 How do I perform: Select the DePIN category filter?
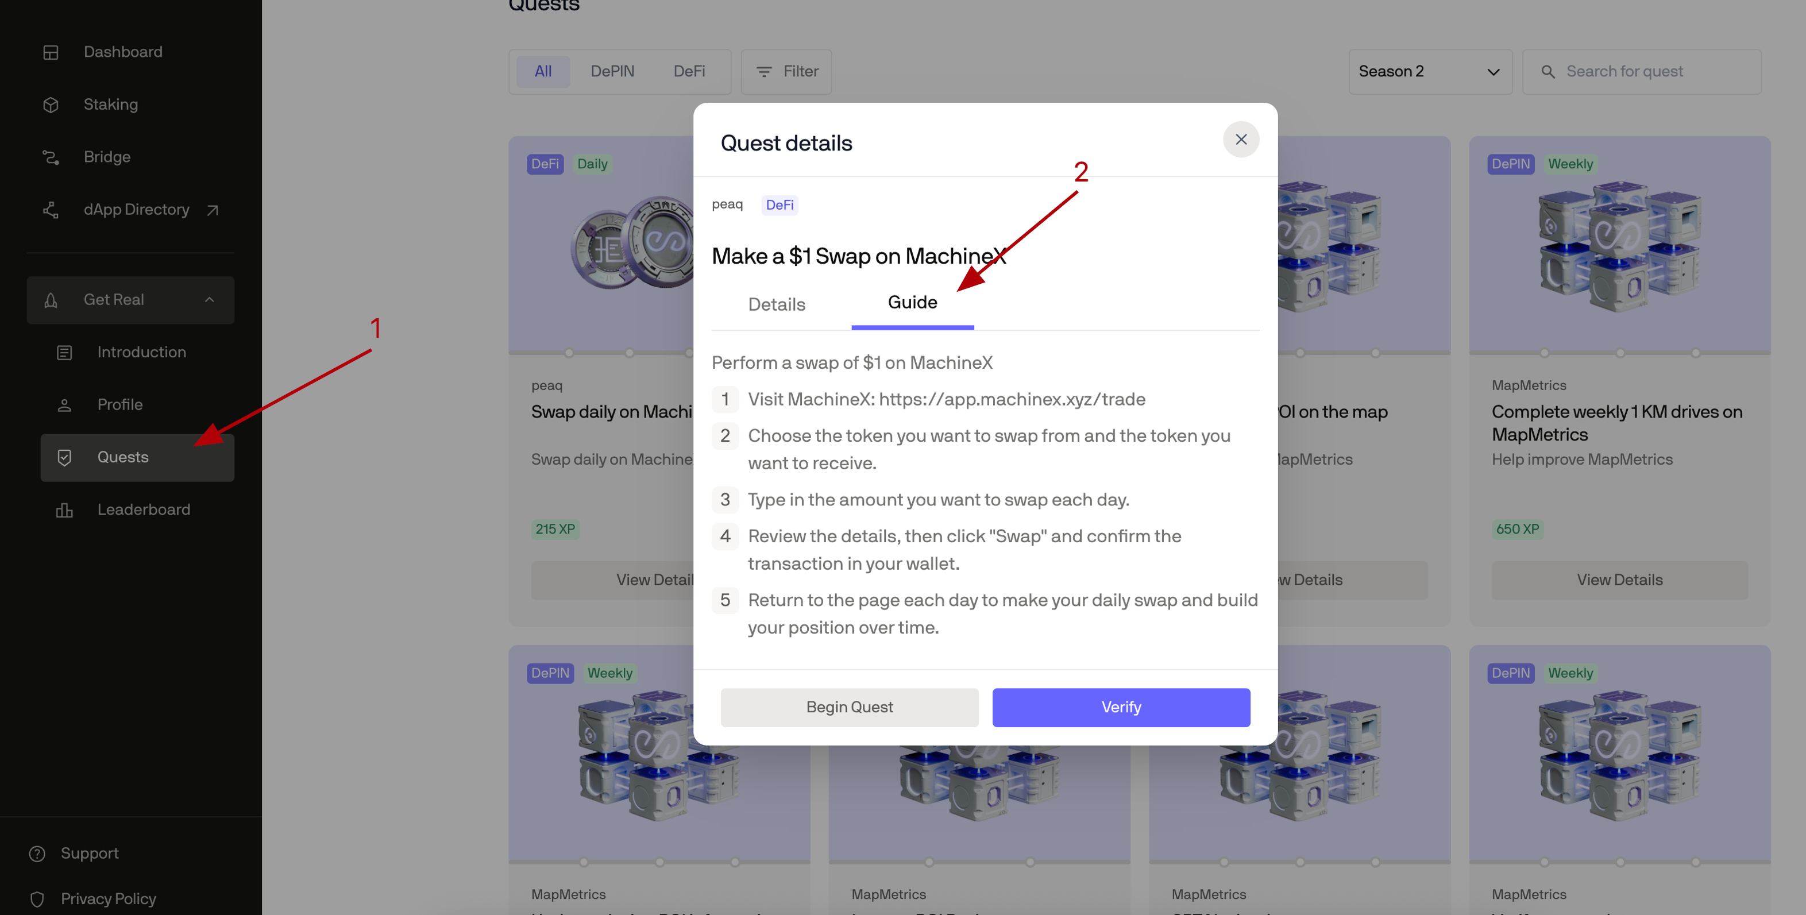pos(611,72)
